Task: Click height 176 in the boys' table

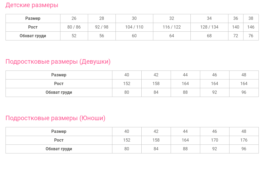Action: [244, 140]
